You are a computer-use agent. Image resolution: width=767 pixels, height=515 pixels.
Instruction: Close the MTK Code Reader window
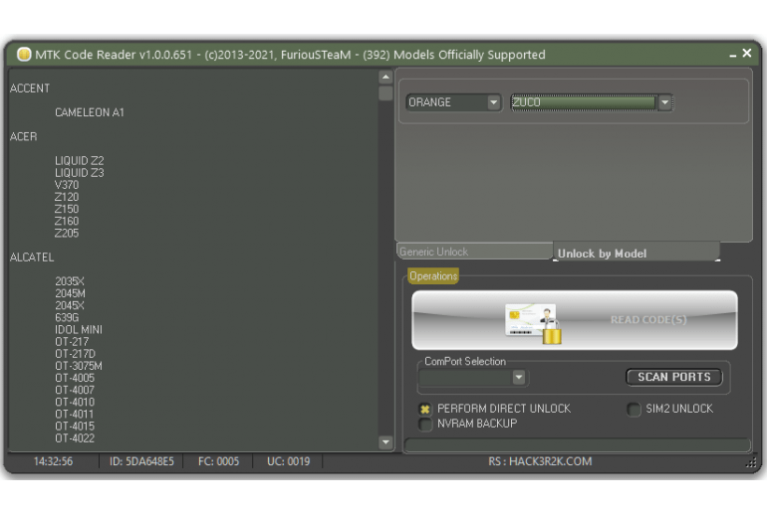746,53
